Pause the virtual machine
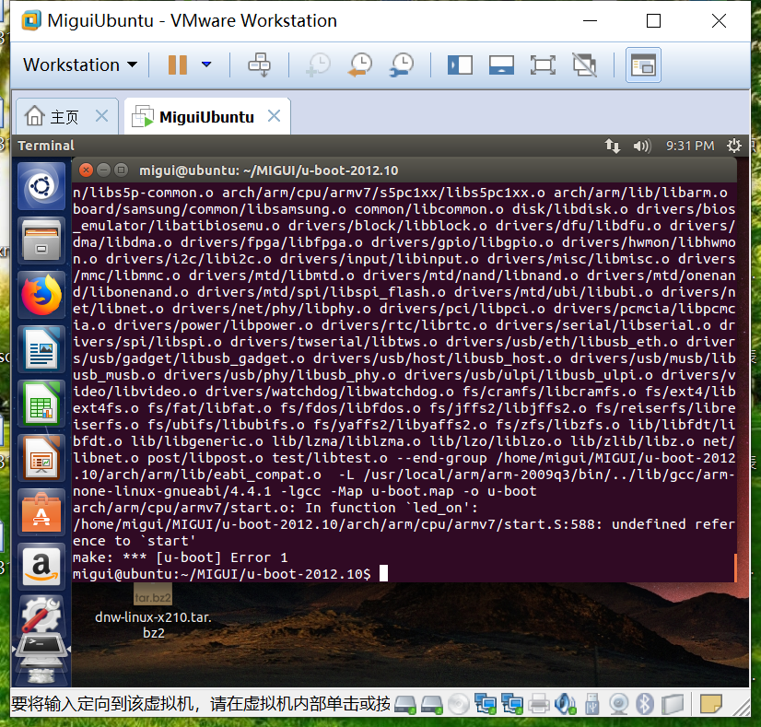761x727 pixels. [x=178, y=64]
